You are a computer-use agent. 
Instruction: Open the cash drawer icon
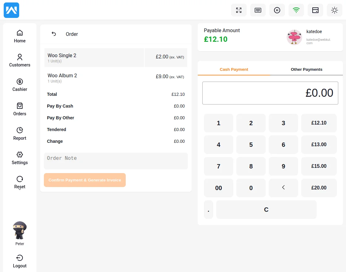pos(315,10)
